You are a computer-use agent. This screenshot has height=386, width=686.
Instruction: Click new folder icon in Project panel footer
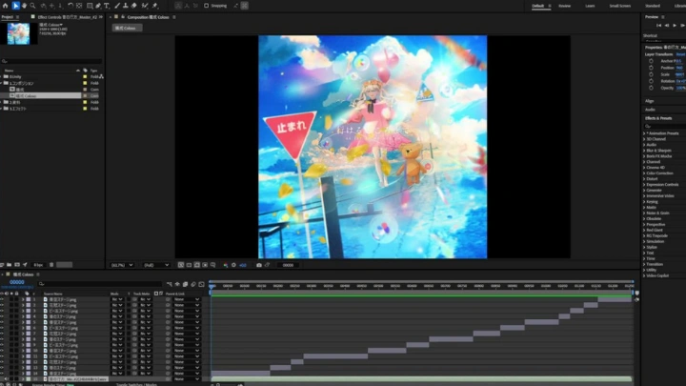(x=10, y=265)
